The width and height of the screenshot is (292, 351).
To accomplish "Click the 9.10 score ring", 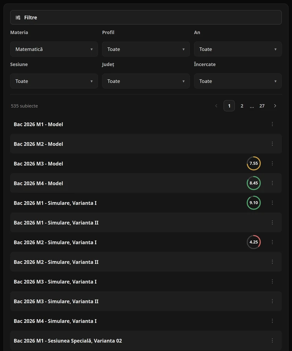I will tap(254, 203).
